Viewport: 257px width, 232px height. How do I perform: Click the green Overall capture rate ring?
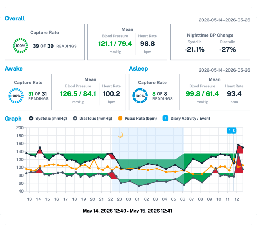tap(20, 46)
